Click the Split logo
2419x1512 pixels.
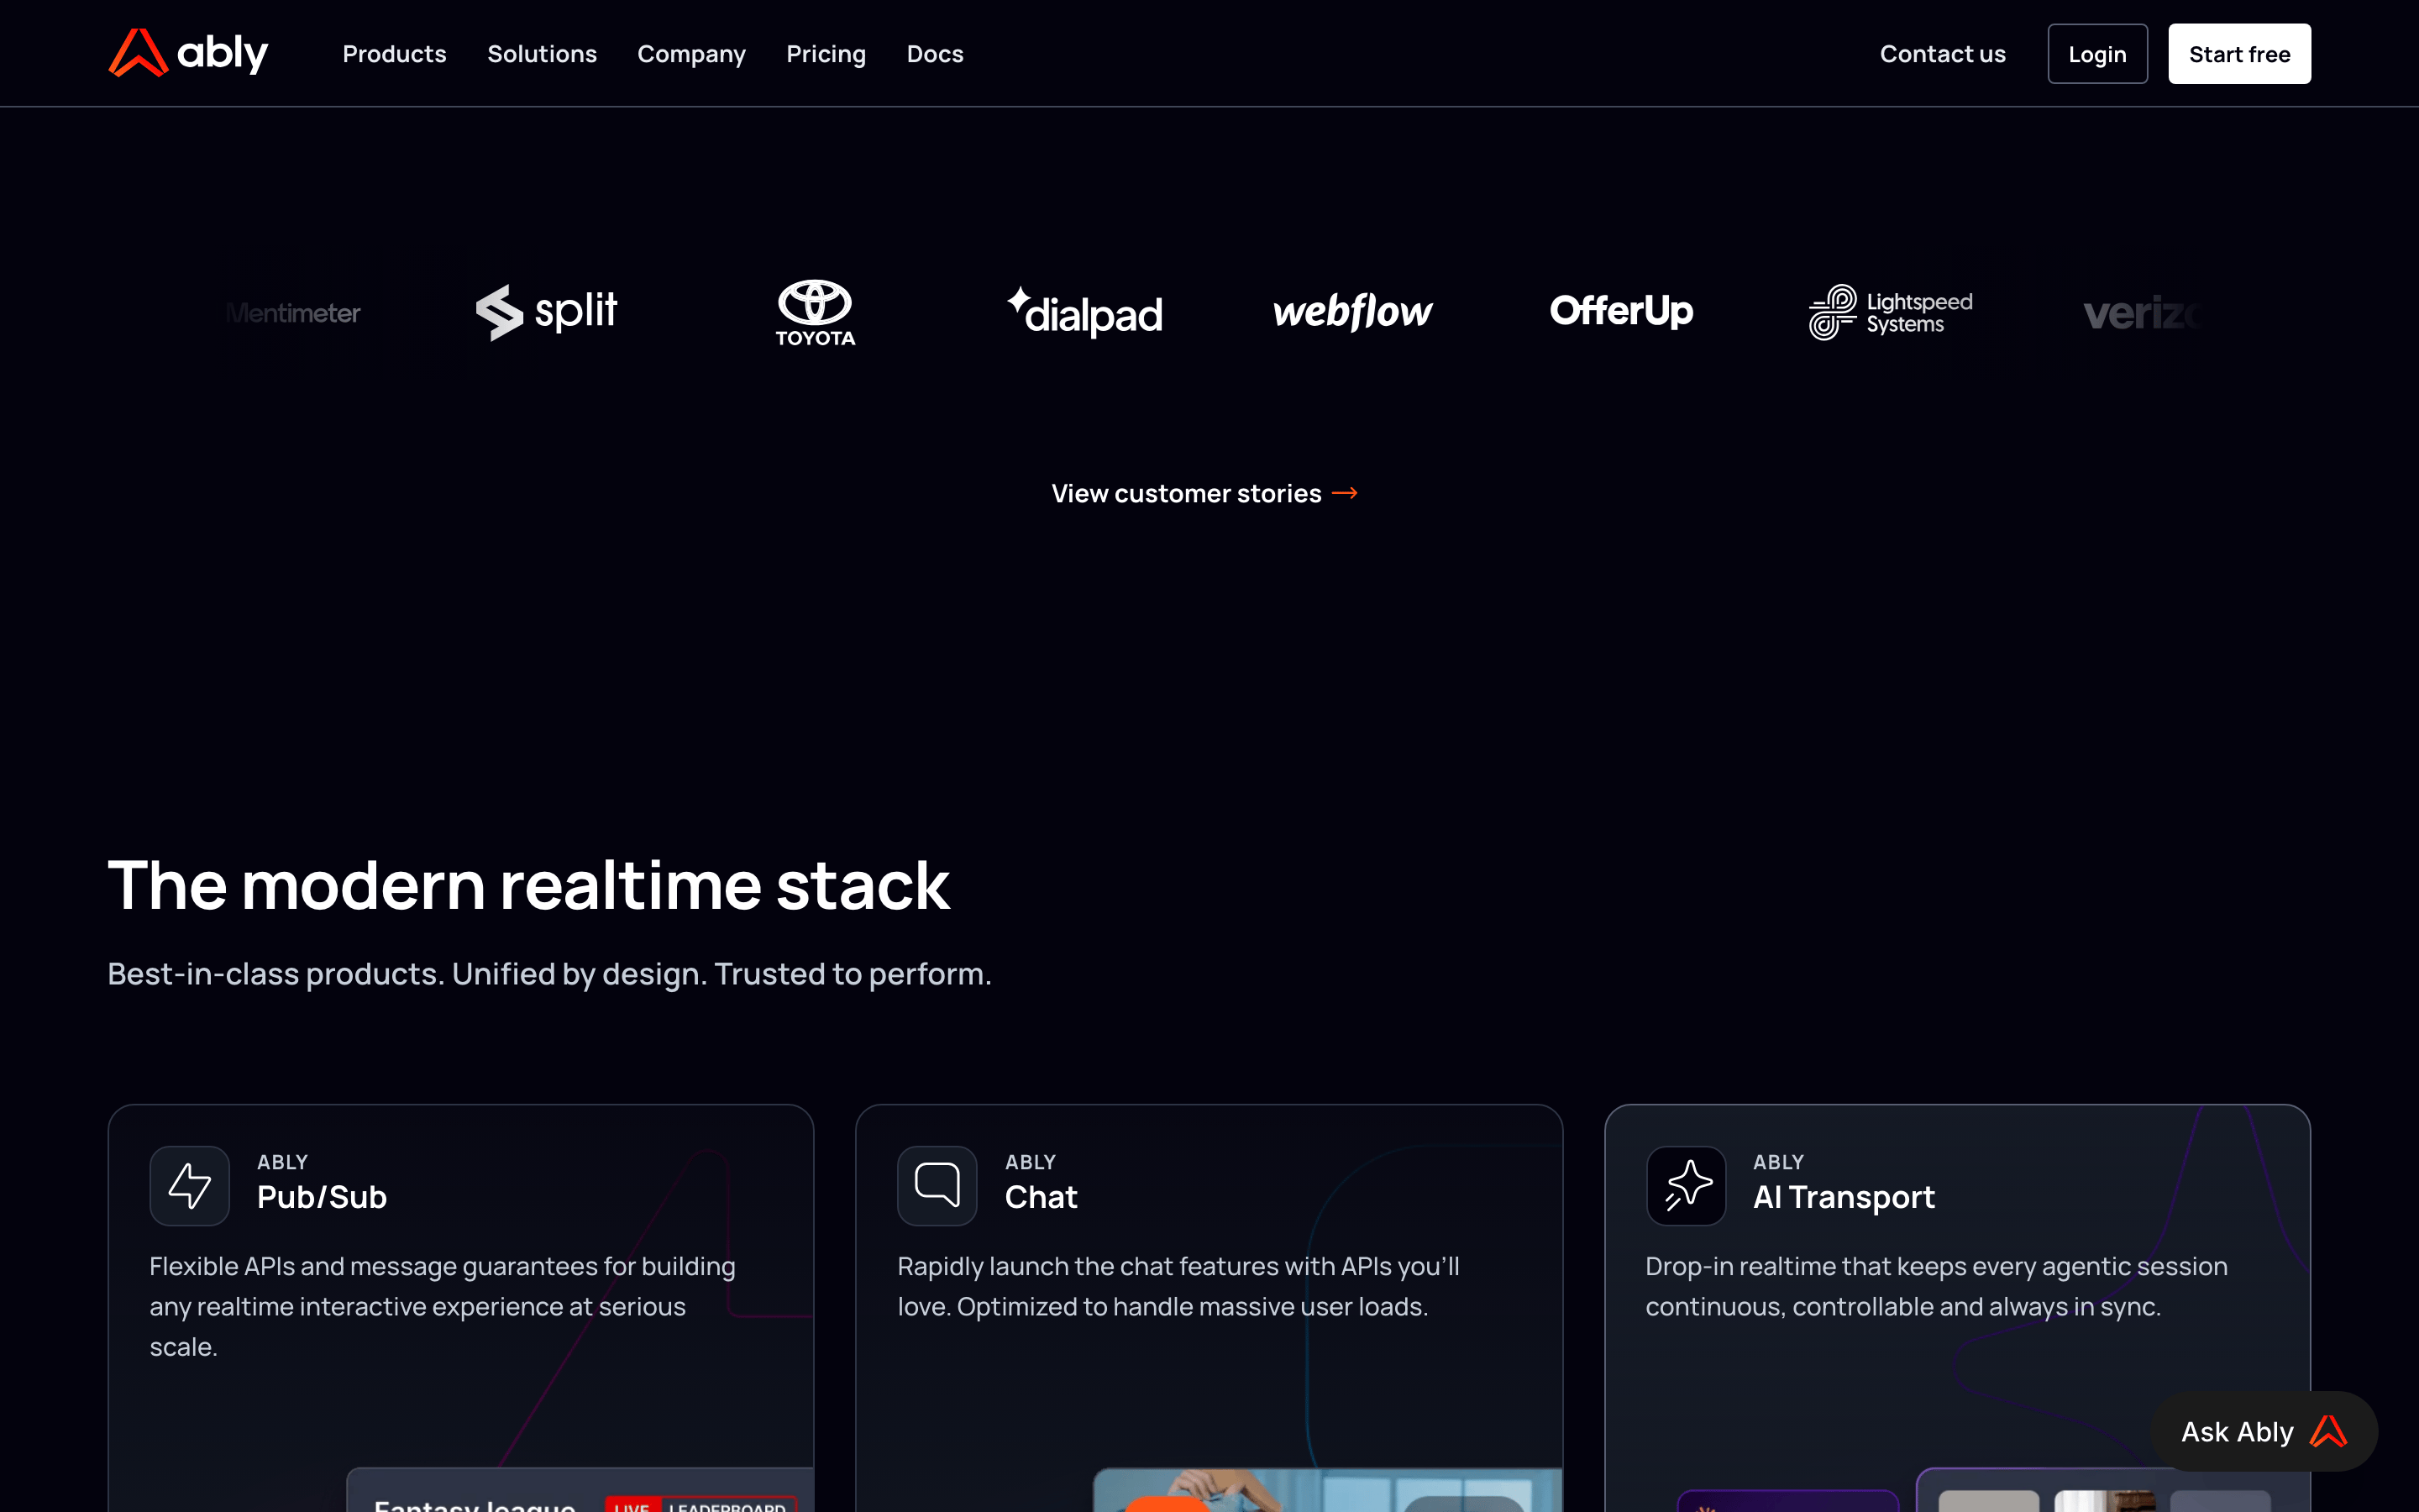(547, 312)
